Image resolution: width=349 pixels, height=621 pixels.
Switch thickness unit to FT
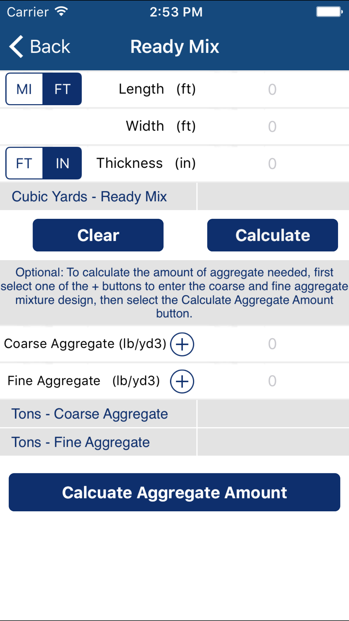24,163
